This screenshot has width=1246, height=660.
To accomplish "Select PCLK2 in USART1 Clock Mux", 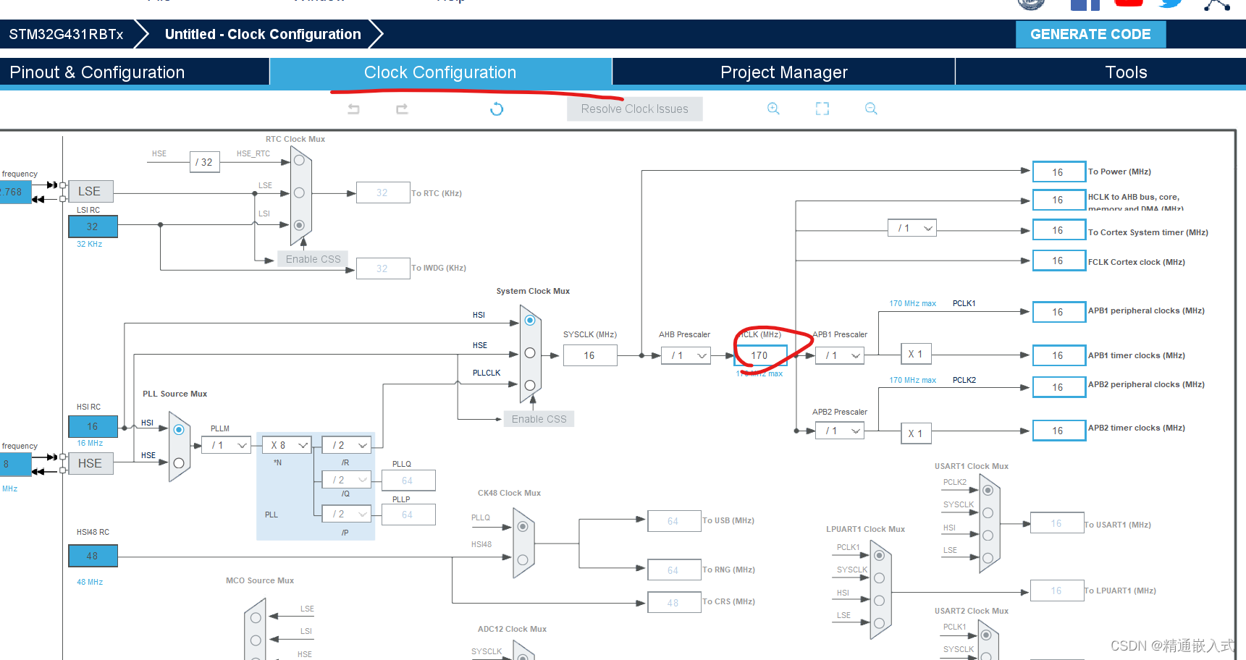I will tap(988, 491).
